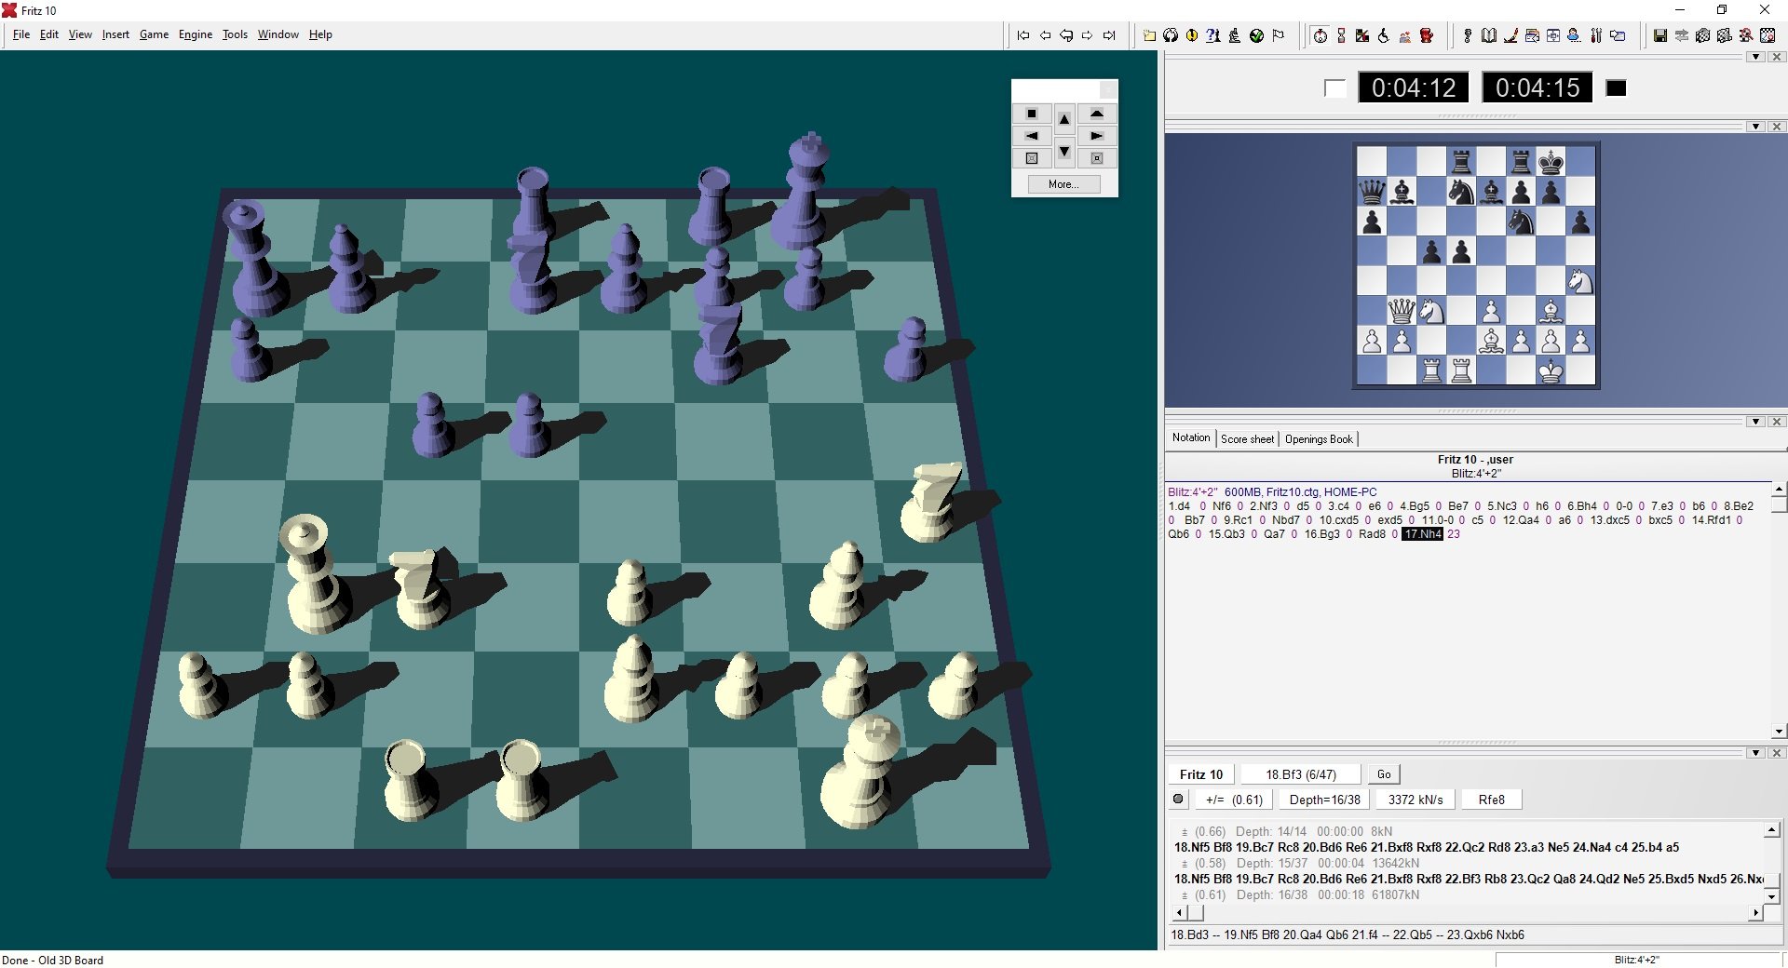Select hourglass long game icon
The width and height of the screenshot is (1788, 968).
[1341, 35]
